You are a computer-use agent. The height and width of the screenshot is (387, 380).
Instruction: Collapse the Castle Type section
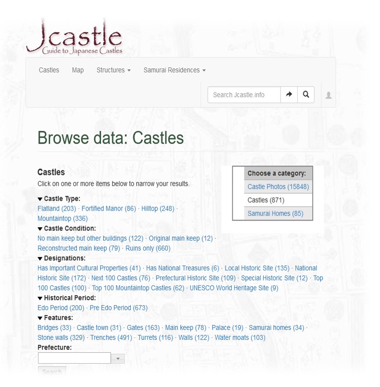click(x=40, y=199)
